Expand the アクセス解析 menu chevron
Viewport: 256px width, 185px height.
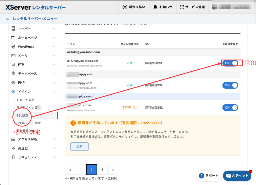tap(54, 139)
